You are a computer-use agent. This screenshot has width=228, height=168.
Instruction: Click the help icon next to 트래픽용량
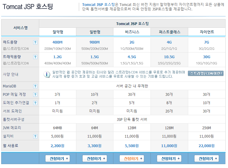[x=35, y=57]
